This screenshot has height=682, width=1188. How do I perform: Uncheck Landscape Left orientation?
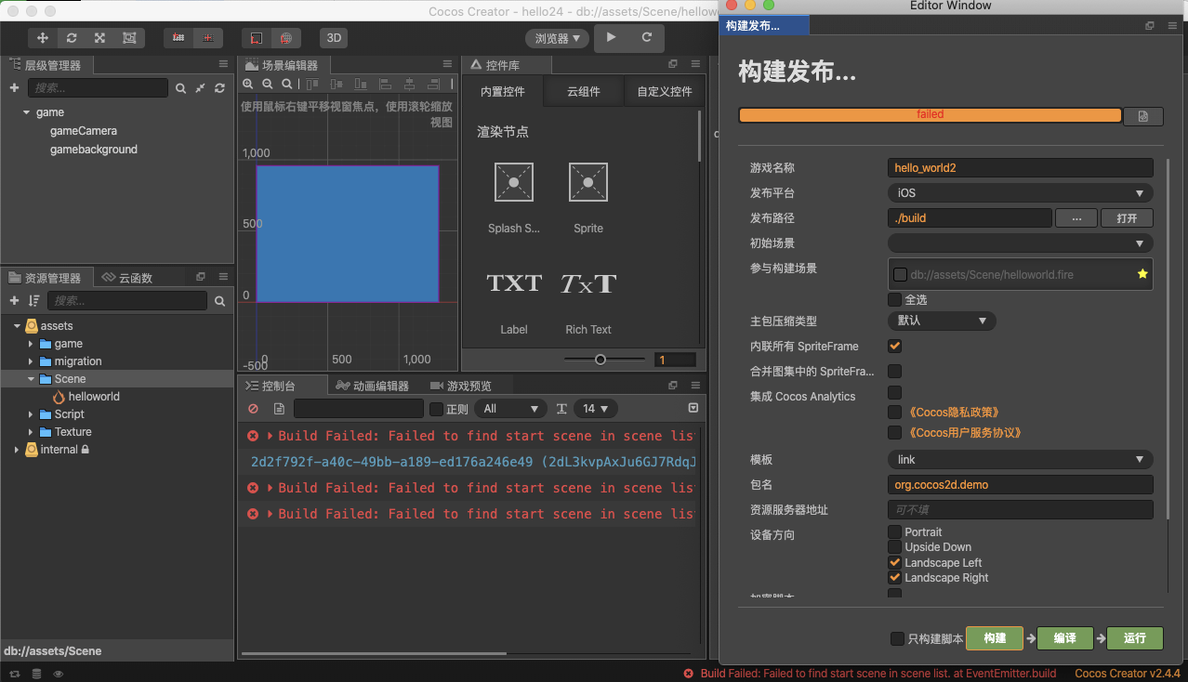point(894,563)
